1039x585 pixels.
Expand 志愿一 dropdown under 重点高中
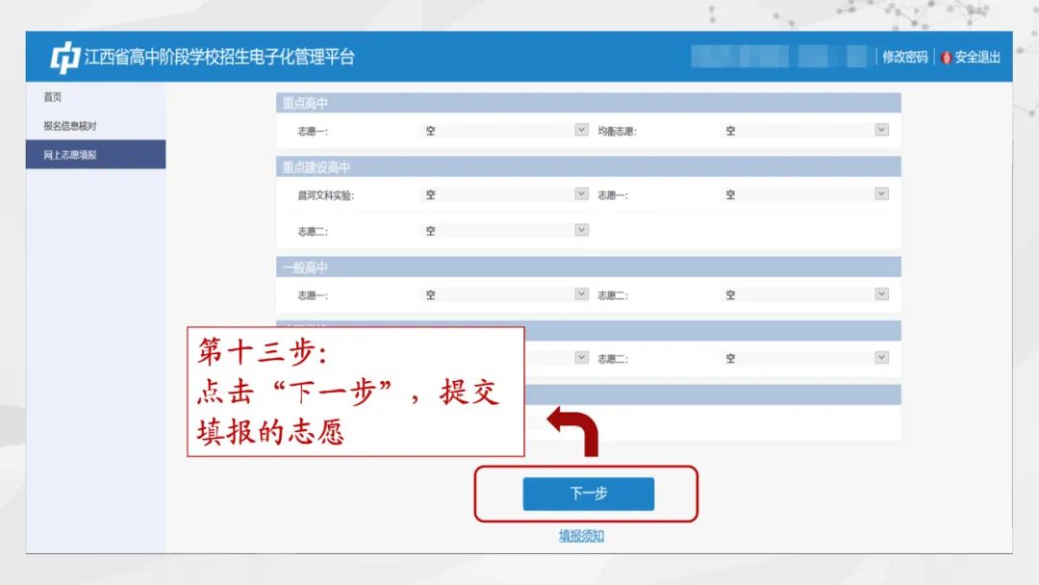tap(504, 130)
